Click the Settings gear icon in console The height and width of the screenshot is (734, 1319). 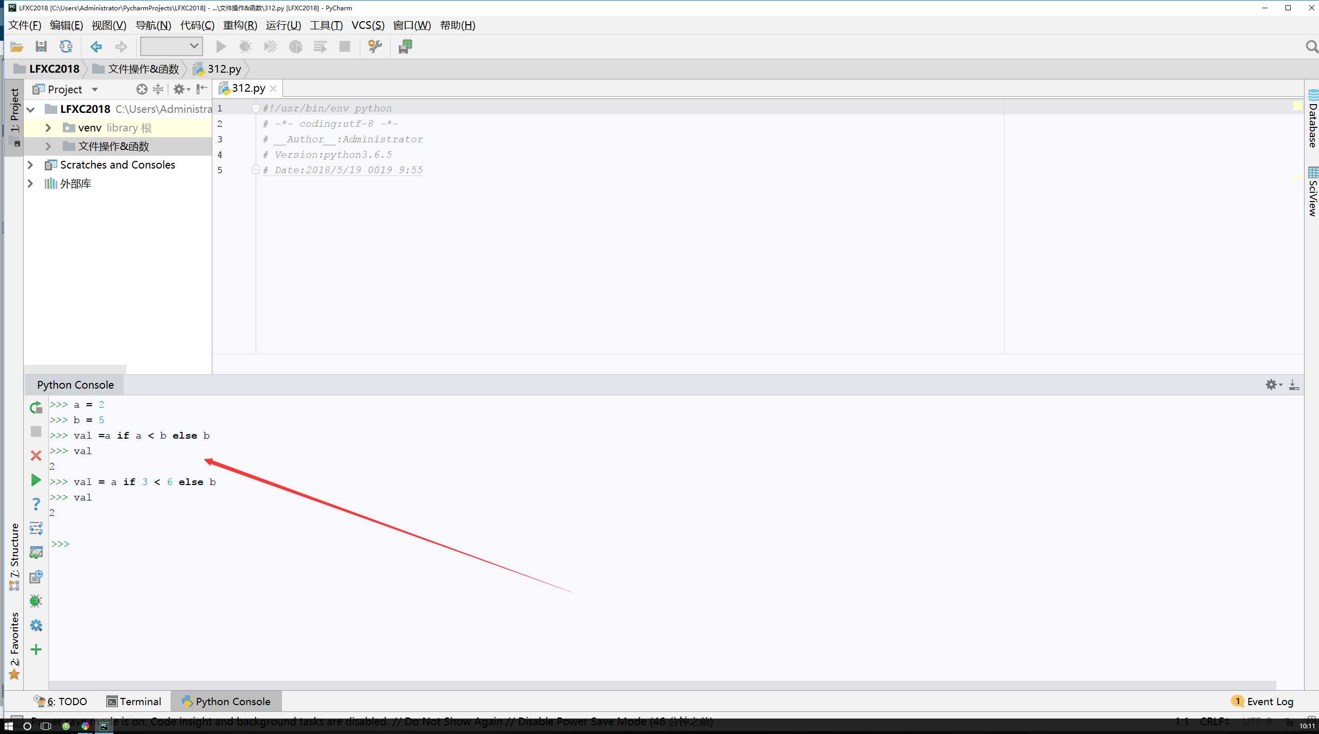click(1271, 384)
